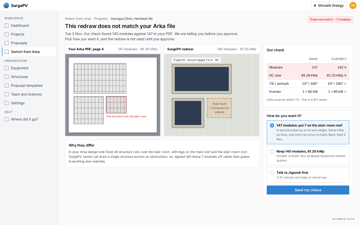Follow the 'Switch from Arka' breadcrumb link
Viewport: 360px width, 225px height.
78,19
